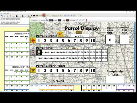Screen dimensions: 137x103
Task: Click June 1944 calendar day 12
Action: tap(12, 49)
